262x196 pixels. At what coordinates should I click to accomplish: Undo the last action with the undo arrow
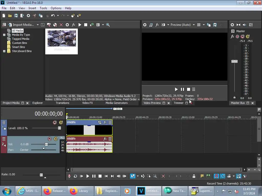coord(53,16)
